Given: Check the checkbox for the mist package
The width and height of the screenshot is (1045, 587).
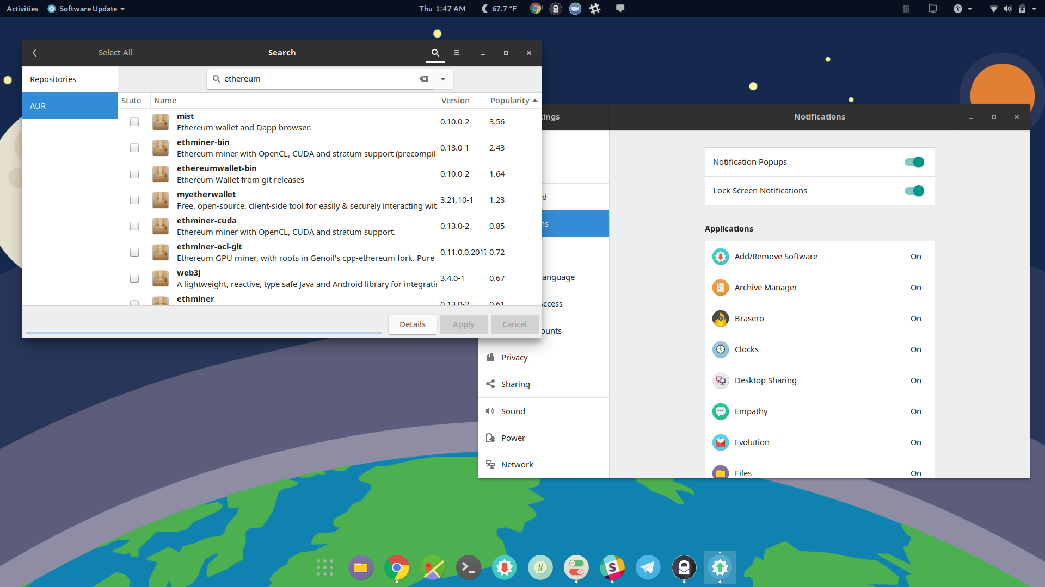Looking at the screenshot, I should pyautogui.click(x=134, y=122).
